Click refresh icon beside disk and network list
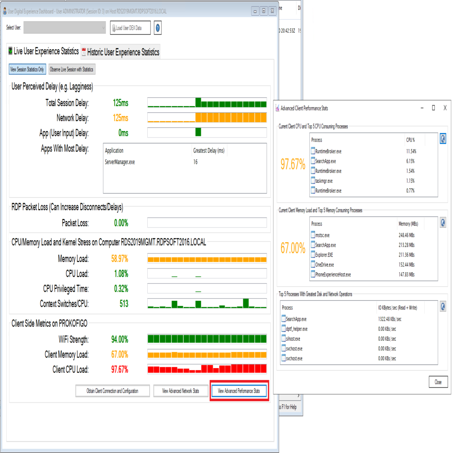The image size is (453, 453). click(442, 306)
